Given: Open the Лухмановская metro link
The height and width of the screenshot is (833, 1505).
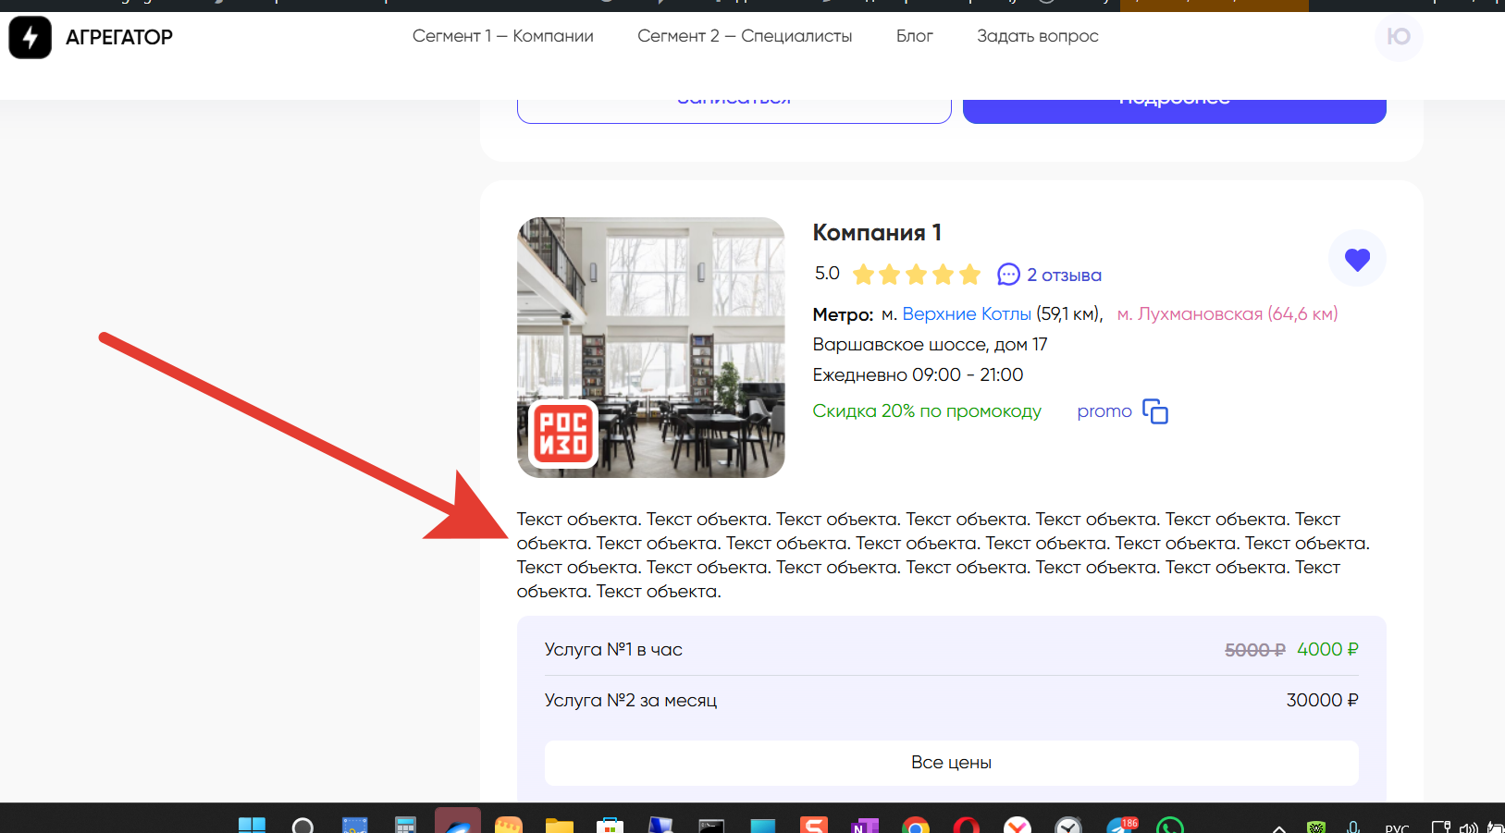Looking at the screenshot, I should tap(1227, 314).
